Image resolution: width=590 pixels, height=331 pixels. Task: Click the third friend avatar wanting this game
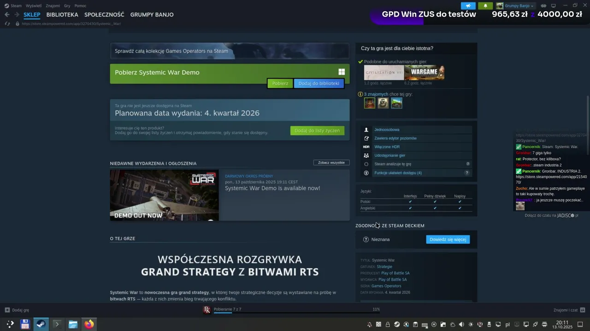pos(396,103)
